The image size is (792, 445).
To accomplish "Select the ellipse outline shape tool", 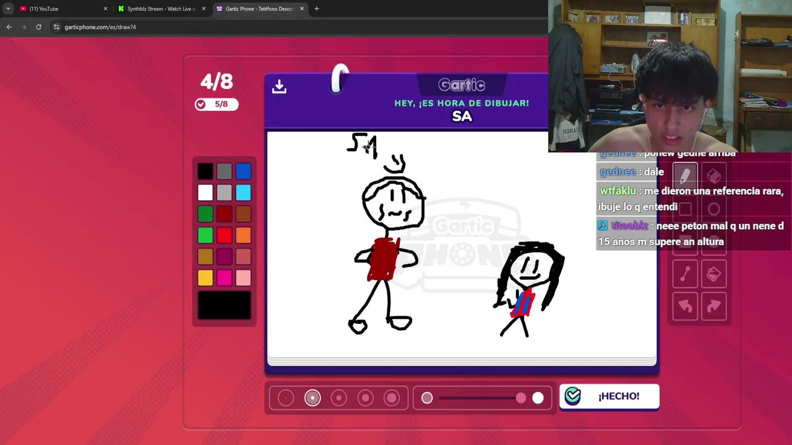I will tap(713, 209).
